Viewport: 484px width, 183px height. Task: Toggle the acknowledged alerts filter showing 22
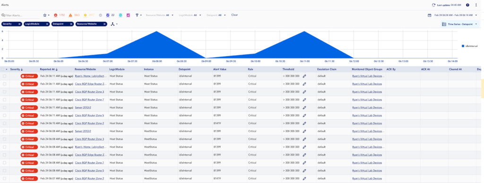click(110, 15)
